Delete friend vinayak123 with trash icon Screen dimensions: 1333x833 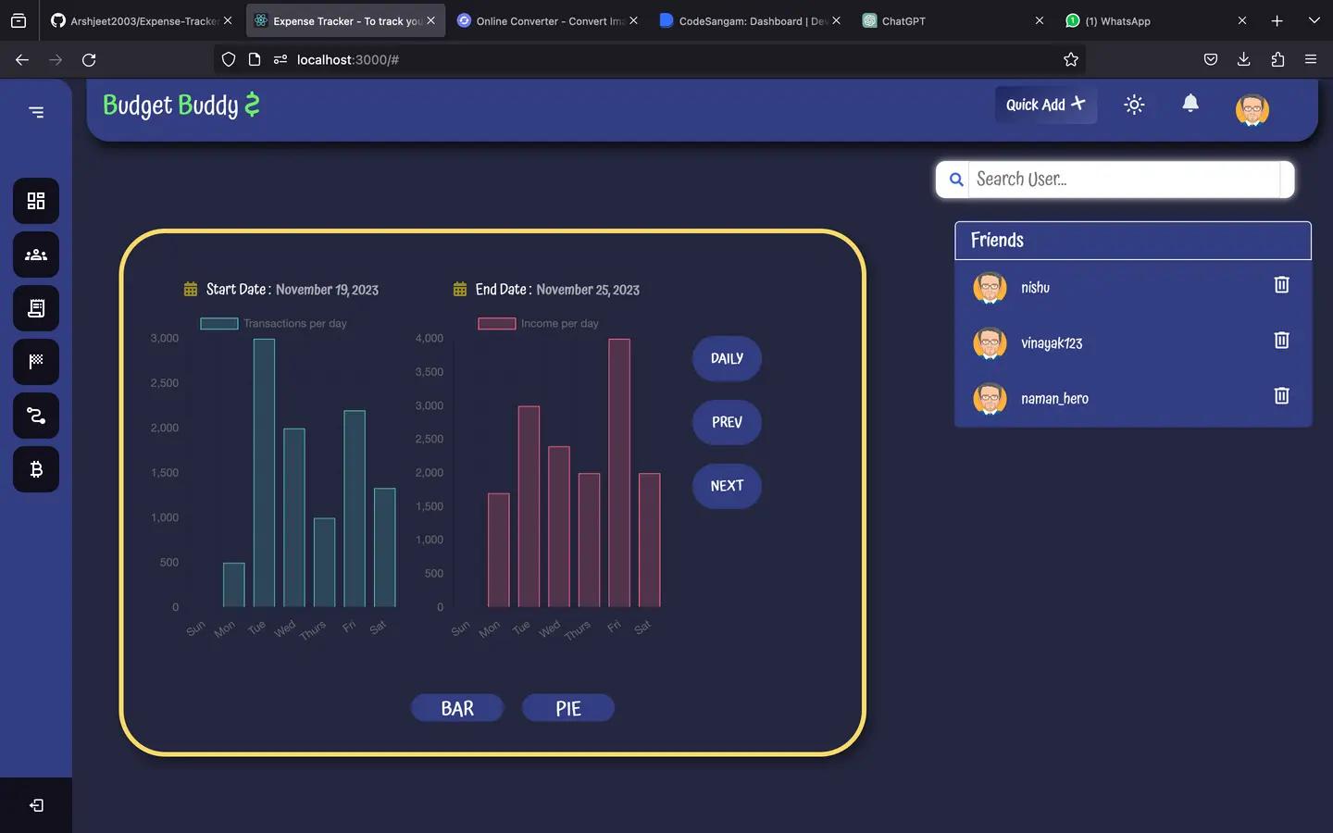1281,341
